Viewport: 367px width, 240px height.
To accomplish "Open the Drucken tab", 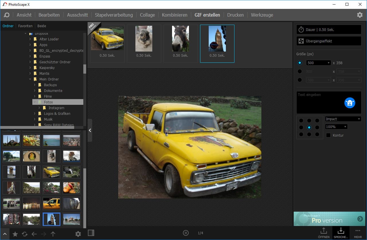I will [235, 15].
